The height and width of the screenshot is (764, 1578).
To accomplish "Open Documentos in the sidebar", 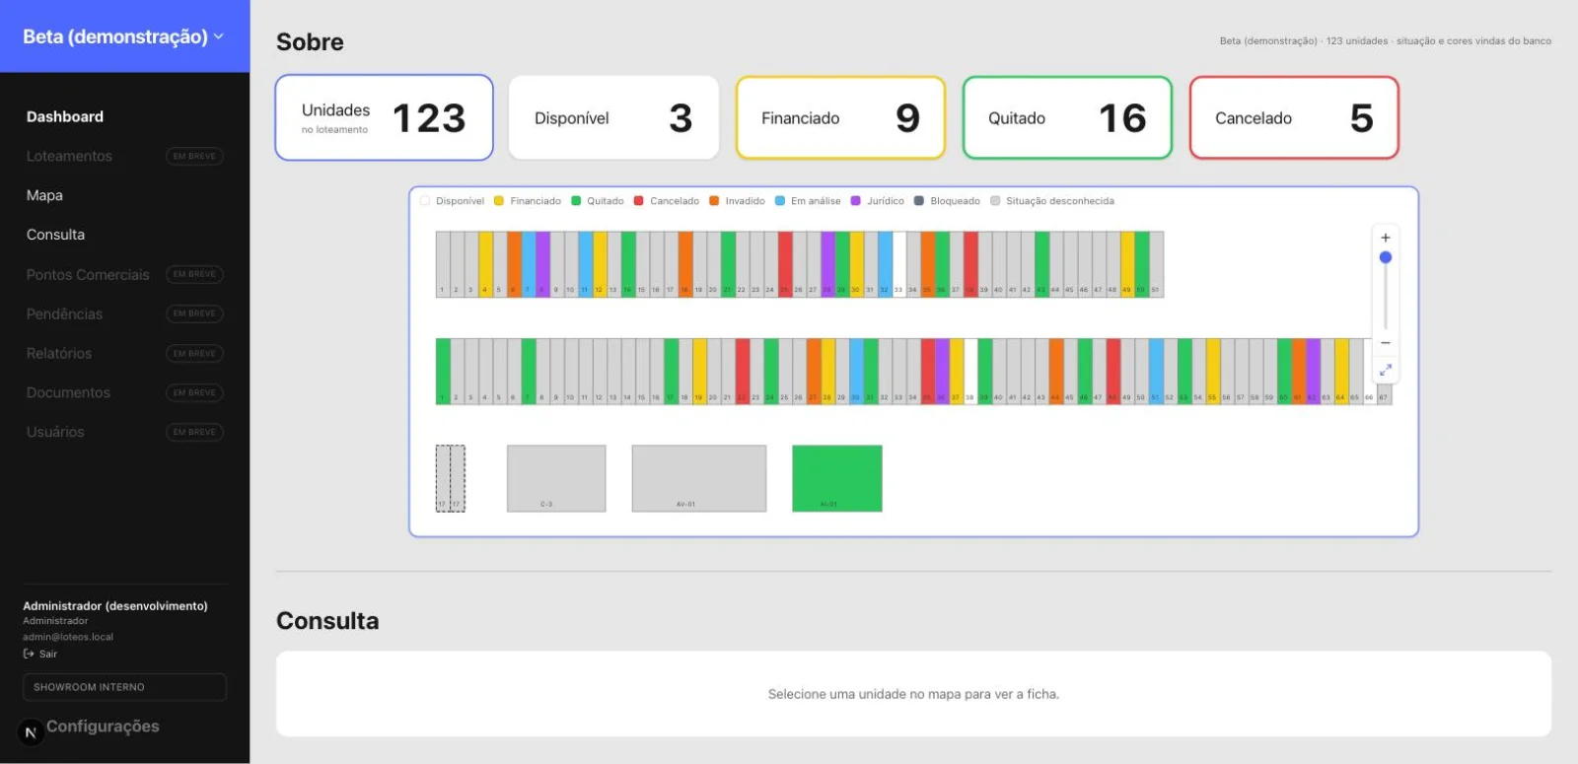I will coord(68,392).
